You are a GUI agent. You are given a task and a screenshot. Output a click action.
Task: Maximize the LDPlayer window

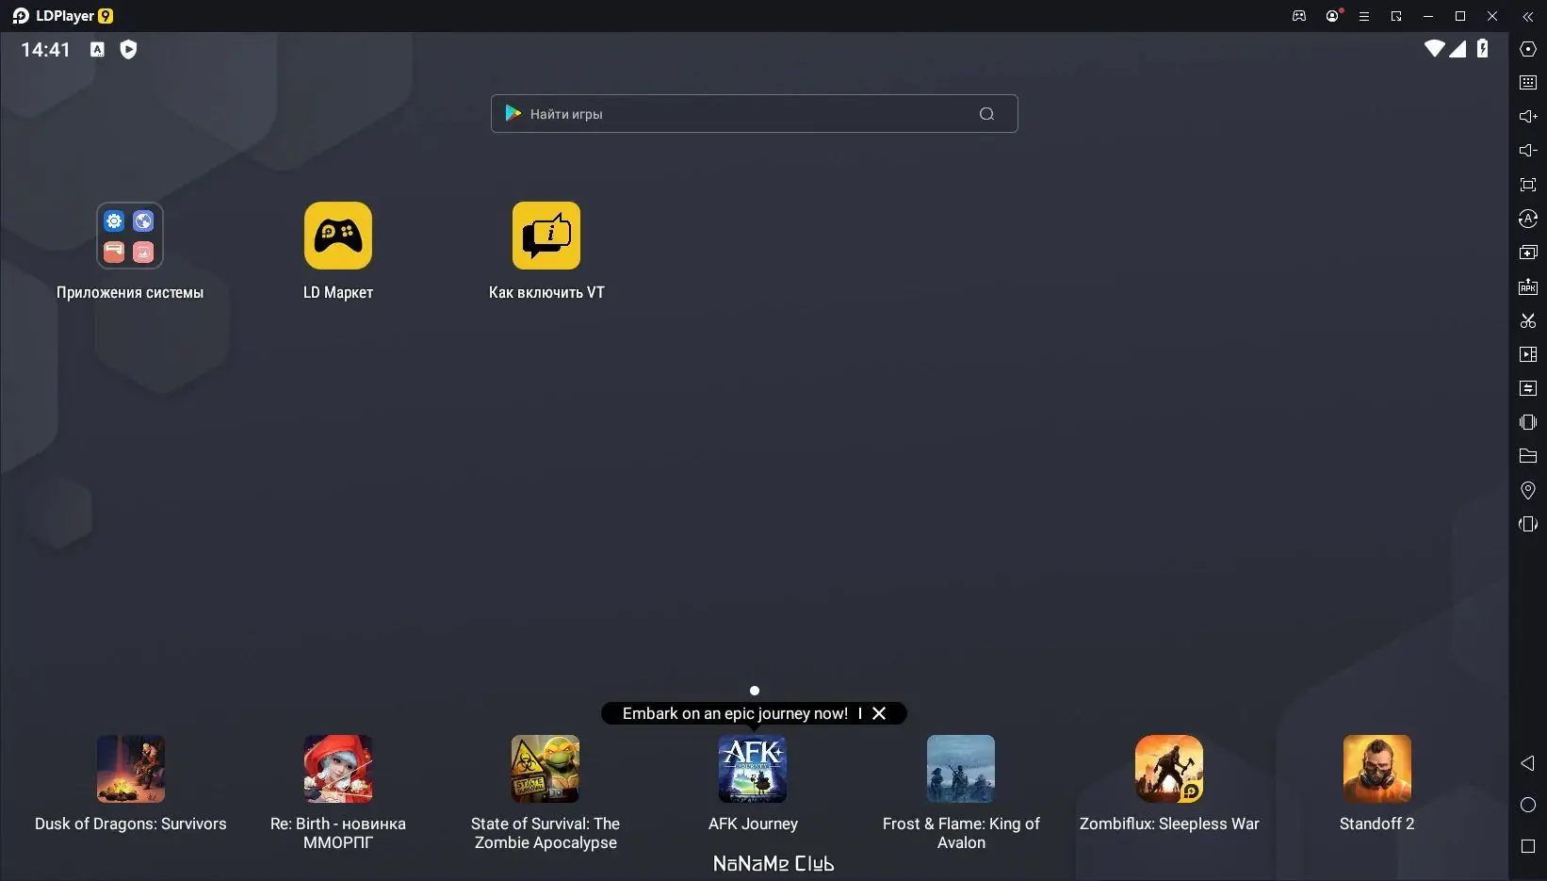[x=1460, y=16]
